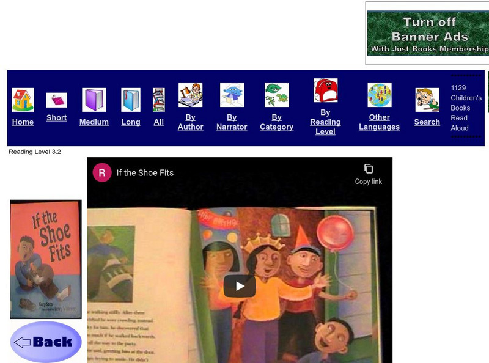This screenshot has width=489, height=363.
Task: Click the Other Languages globe icon
Action: (x=380, y=95)
